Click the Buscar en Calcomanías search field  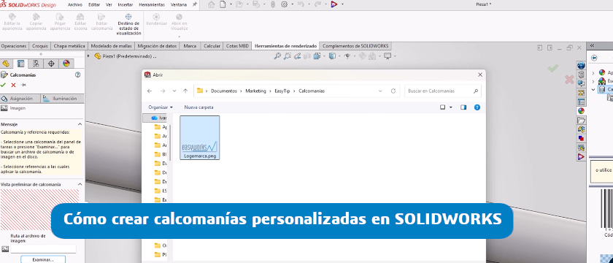(x=443, y=91)
